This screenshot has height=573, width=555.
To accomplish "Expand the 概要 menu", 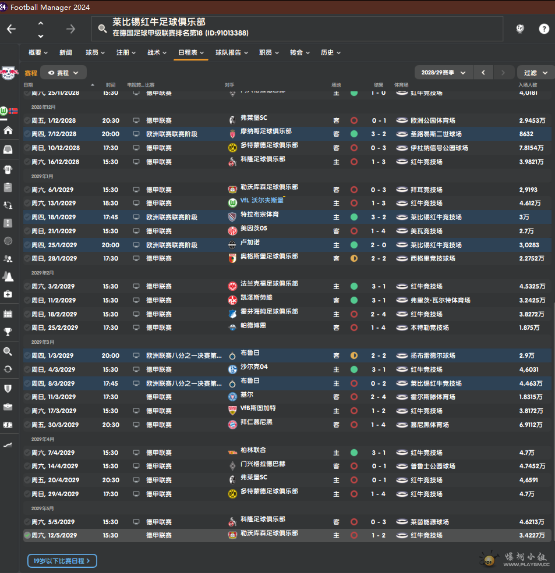I will click(38, 52).
